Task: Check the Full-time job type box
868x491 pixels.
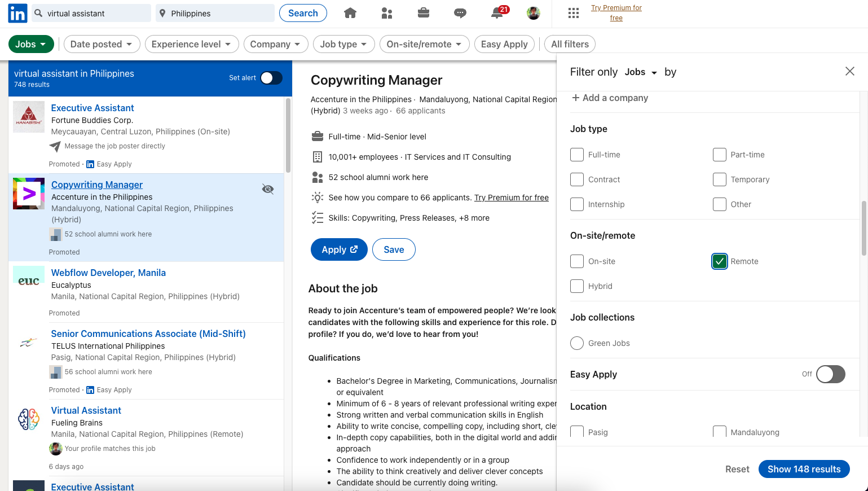Action: click(x=577, y=155)
